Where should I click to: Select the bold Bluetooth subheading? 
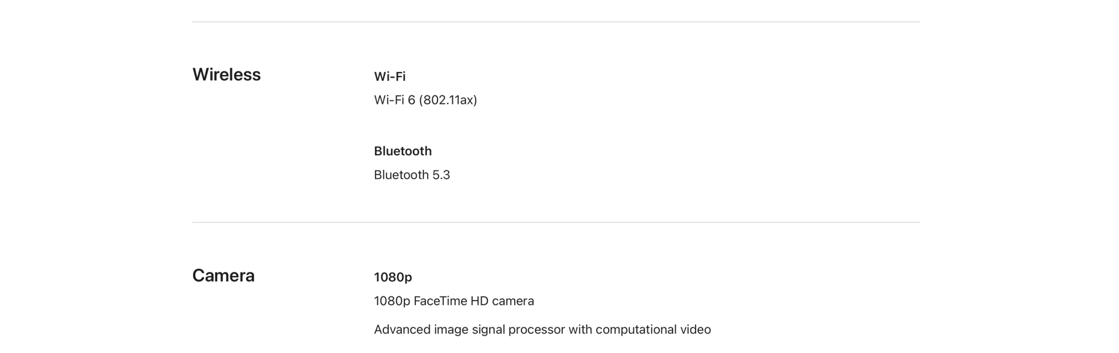click(402, 151)
